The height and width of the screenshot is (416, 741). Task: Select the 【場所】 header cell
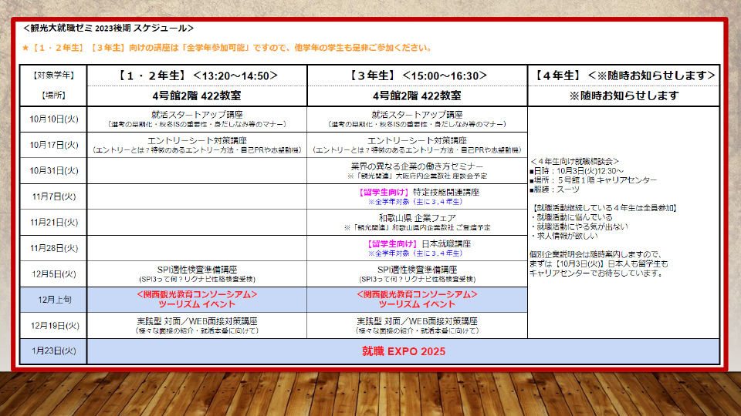(x=54, y=96)
